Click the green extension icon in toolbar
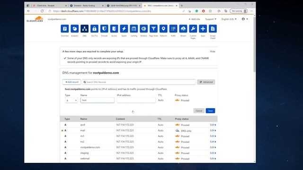The image size is (303, 170). click(196, 11)
